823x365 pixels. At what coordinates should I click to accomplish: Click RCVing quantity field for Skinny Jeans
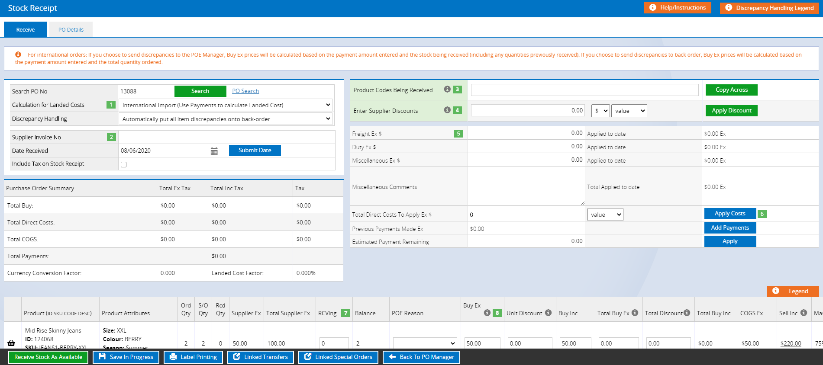click(334, 343)
